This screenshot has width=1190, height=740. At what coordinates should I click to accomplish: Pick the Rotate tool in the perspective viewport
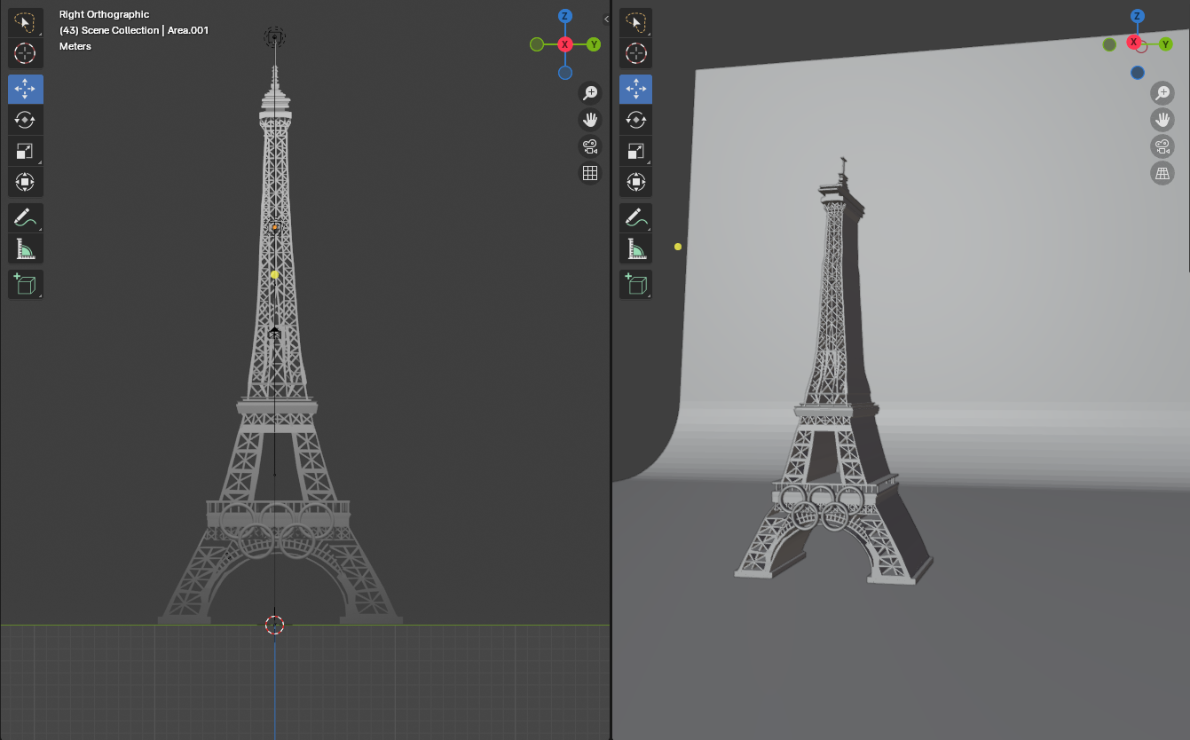(635, 120)
